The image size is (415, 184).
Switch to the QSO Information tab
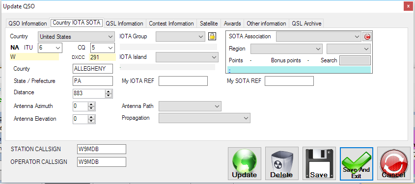click(x=28, y=24)
